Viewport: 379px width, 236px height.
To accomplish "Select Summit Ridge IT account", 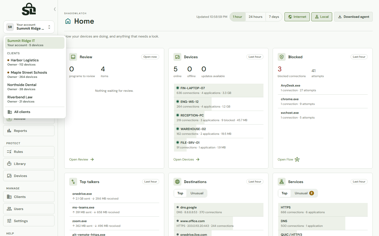I will click(x=35, y=43).
